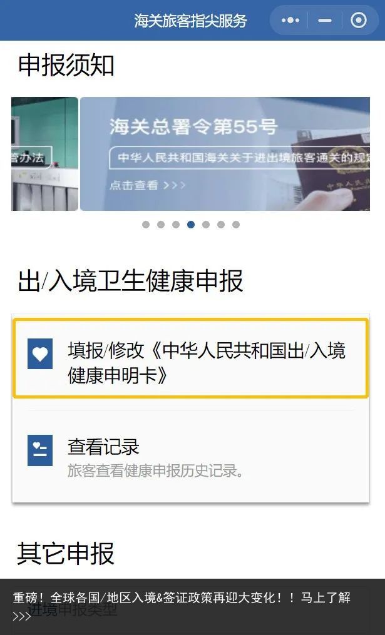Viewport: 385px width, 635px height.
Task: Click the 旅客查看健康申报历史记录 description text
Action: 156,470
